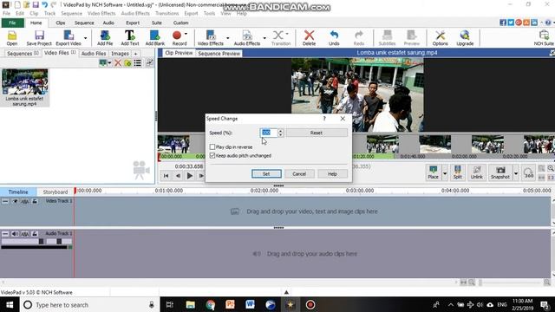Open the bin's add-file dropdown arrow

109,63
